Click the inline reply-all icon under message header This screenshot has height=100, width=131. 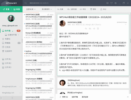[x=90, y=29]
